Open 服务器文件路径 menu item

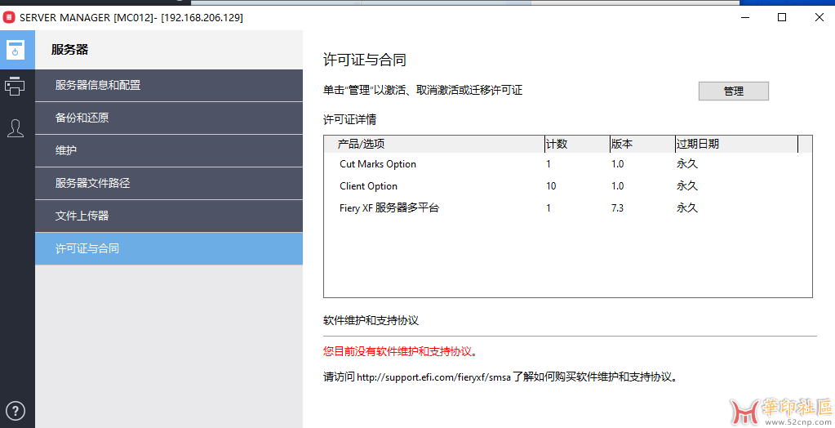coord(169,183)
